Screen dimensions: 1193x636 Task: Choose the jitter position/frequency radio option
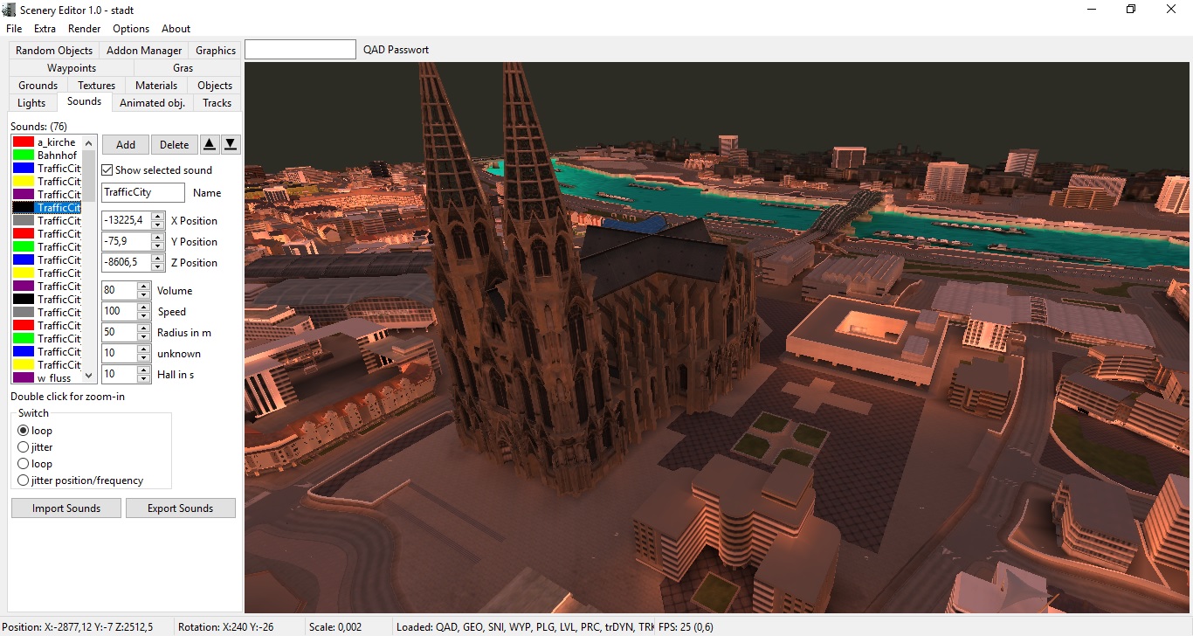[x=24, y=480]
